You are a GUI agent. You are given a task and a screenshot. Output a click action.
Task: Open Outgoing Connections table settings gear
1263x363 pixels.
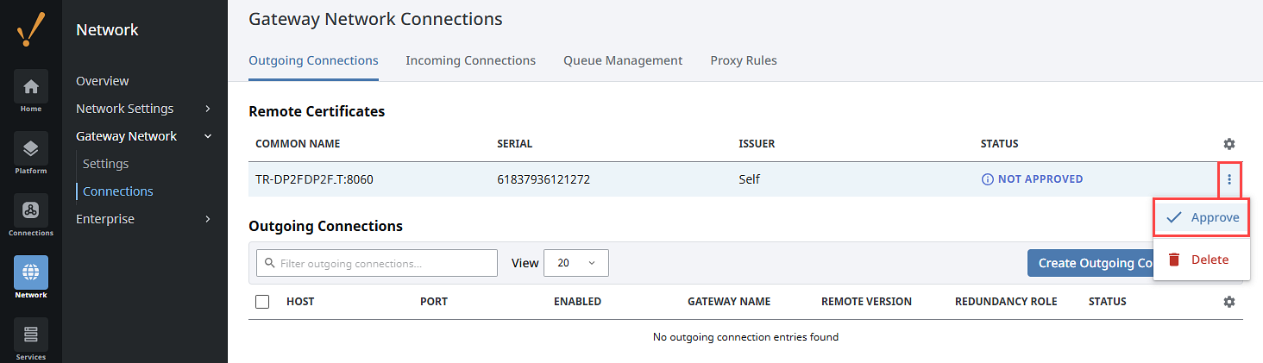pos(1229,302)
